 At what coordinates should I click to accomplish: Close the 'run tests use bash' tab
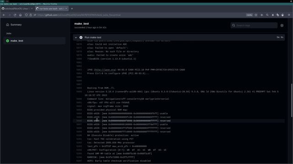coord(66,9)
